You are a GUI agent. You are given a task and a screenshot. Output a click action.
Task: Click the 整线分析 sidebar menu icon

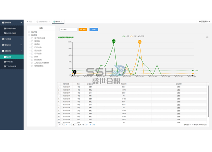click(3, 45)
